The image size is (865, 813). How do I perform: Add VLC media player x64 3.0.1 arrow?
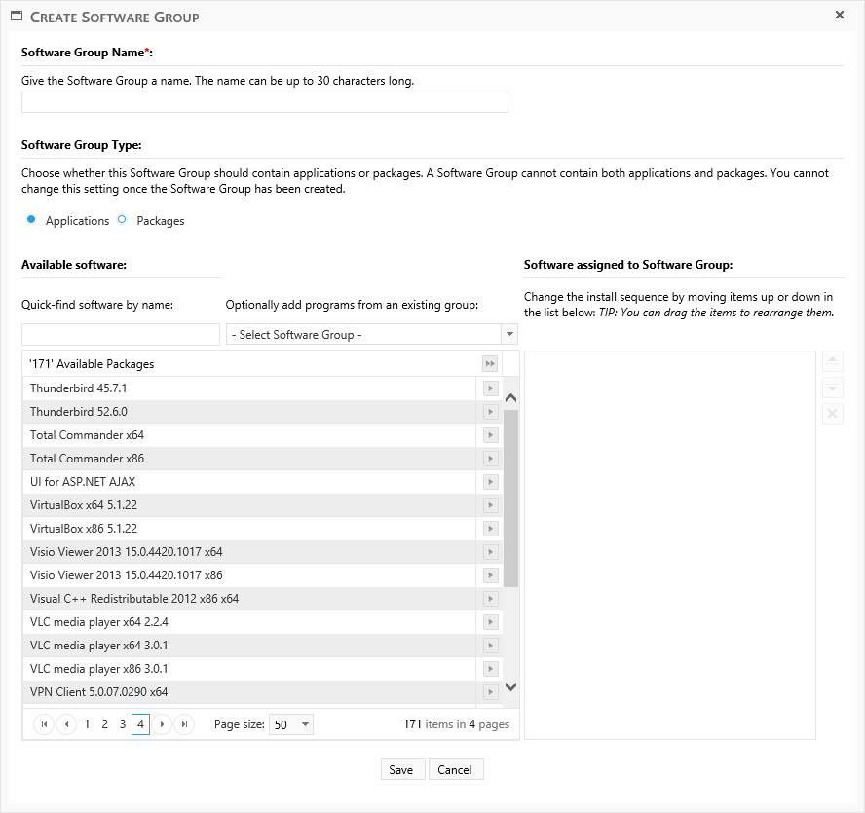coord(491,646)
